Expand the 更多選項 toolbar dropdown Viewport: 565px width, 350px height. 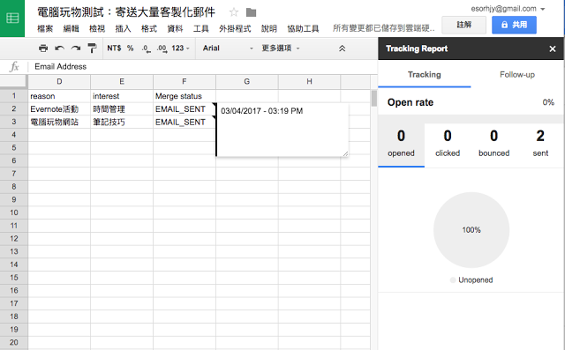[x=281, y=48]
